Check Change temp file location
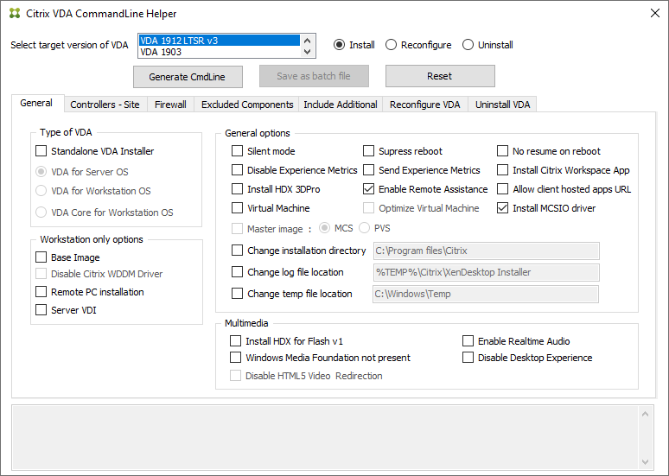The width and height of the screenshot is (669, 476). coord(237,294)
